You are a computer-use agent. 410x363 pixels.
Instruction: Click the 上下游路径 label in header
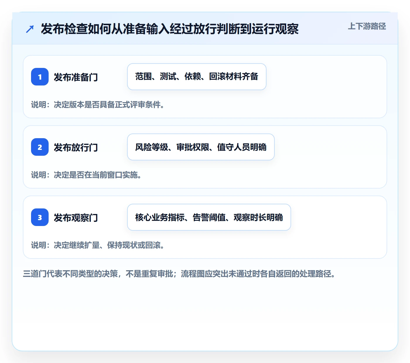point(367,26)
